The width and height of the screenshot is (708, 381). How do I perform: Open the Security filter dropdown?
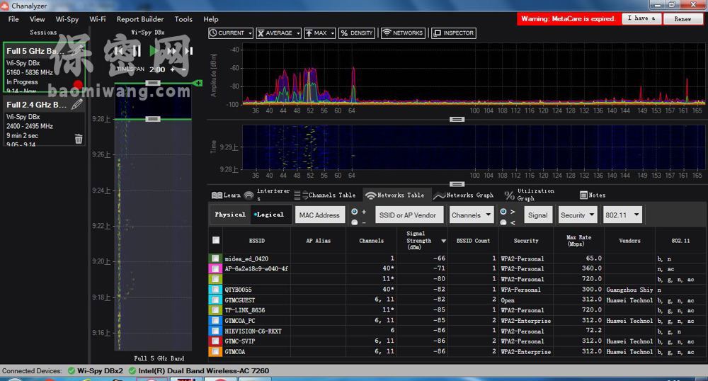(578, 215)
